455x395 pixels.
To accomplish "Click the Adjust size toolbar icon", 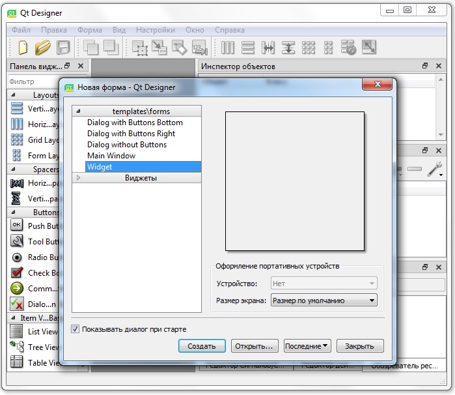I will pyautogui.click(x=369, y=48).
